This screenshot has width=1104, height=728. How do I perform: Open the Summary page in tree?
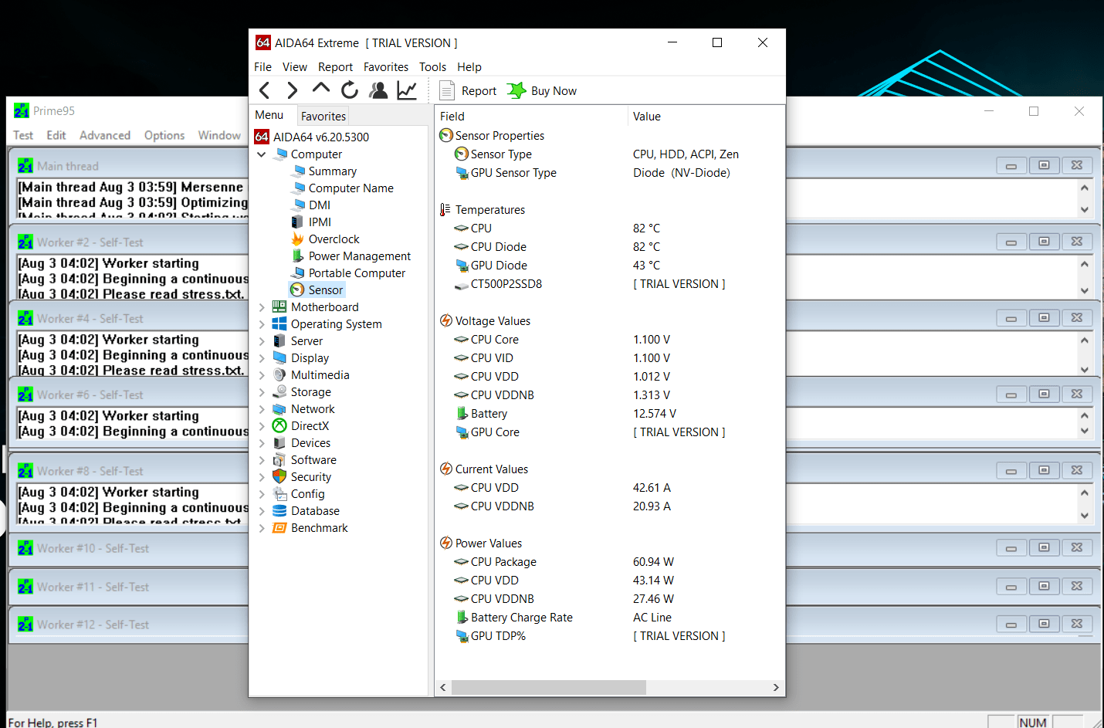[332, 171]
